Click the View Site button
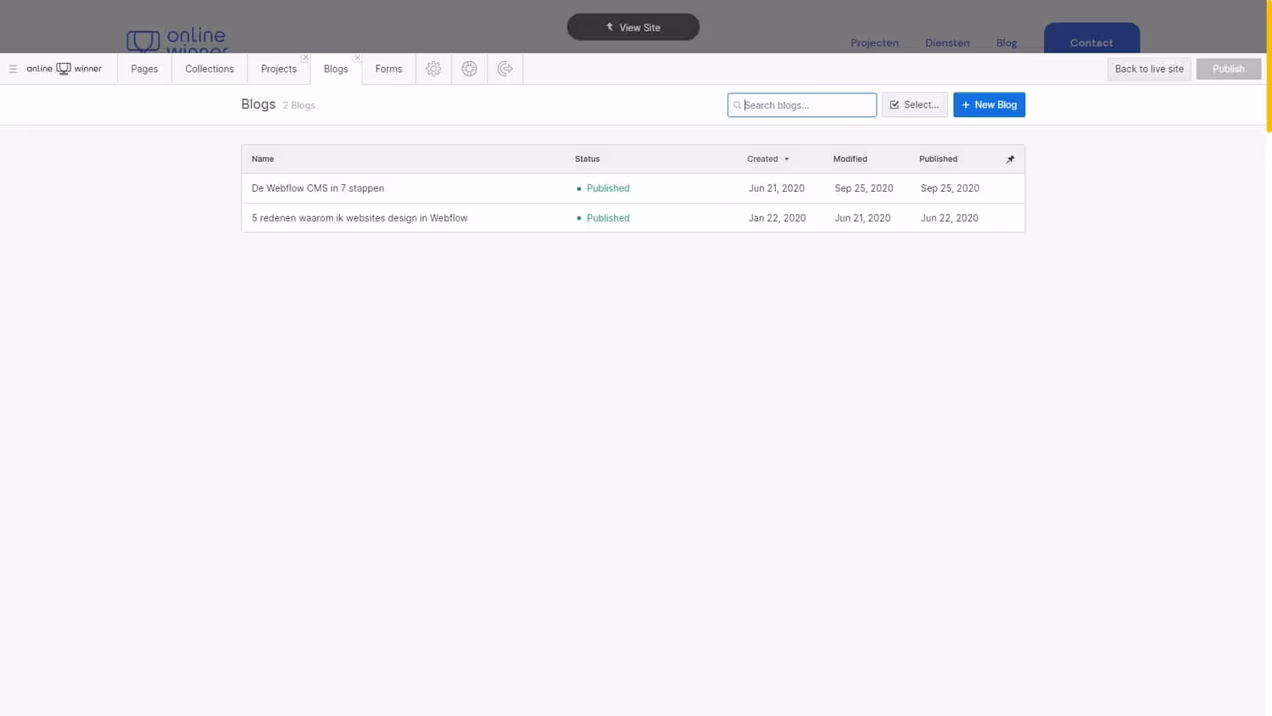The width and height of the screenshot is (1272, 716). [633, 27]
